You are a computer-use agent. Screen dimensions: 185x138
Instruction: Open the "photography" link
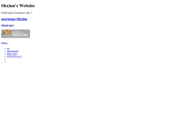13,51
